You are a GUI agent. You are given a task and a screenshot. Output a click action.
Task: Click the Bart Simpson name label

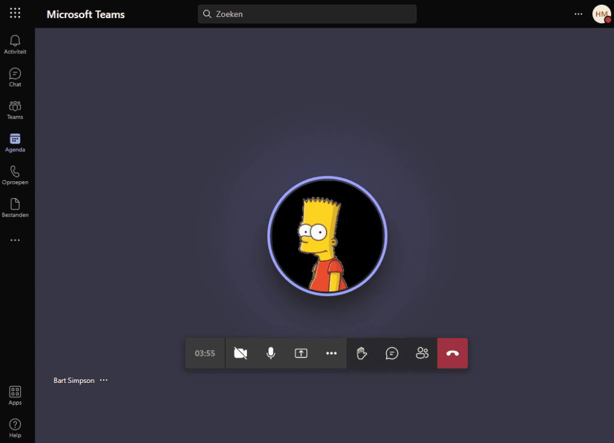tap(74, 381)
